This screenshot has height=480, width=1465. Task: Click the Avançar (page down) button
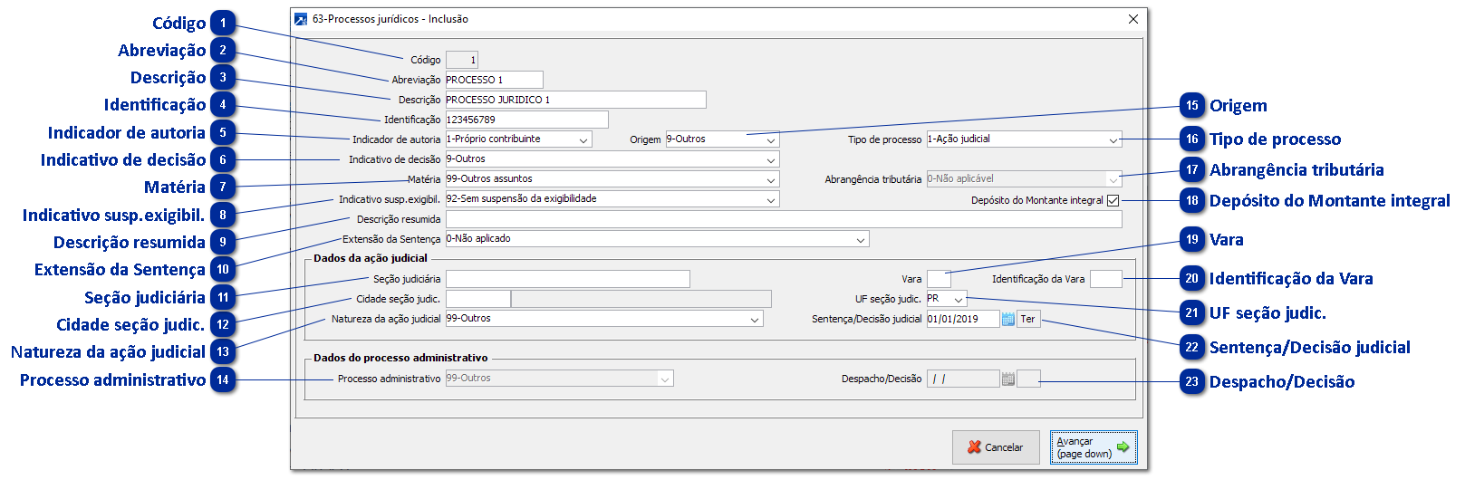pyautogui.click(x=1094, y=447)
